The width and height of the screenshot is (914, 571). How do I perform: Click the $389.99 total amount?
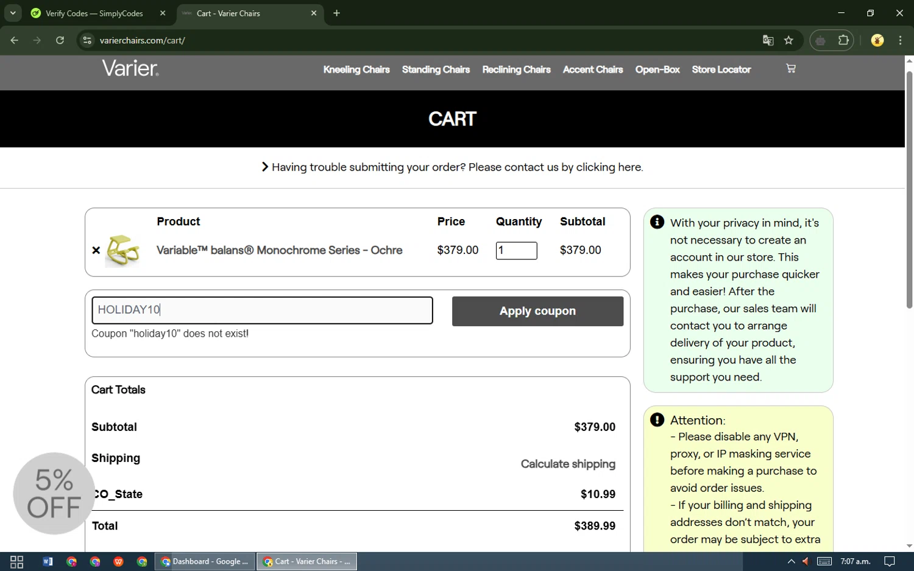click(595, 526)
